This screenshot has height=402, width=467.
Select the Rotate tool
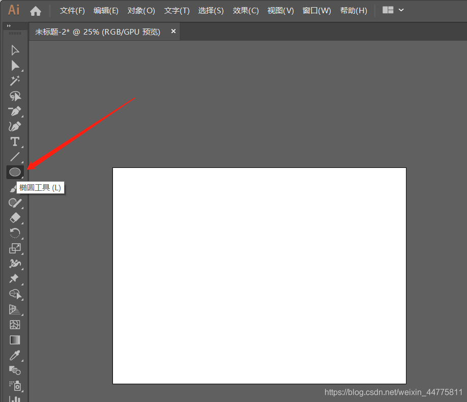point(15,233)
